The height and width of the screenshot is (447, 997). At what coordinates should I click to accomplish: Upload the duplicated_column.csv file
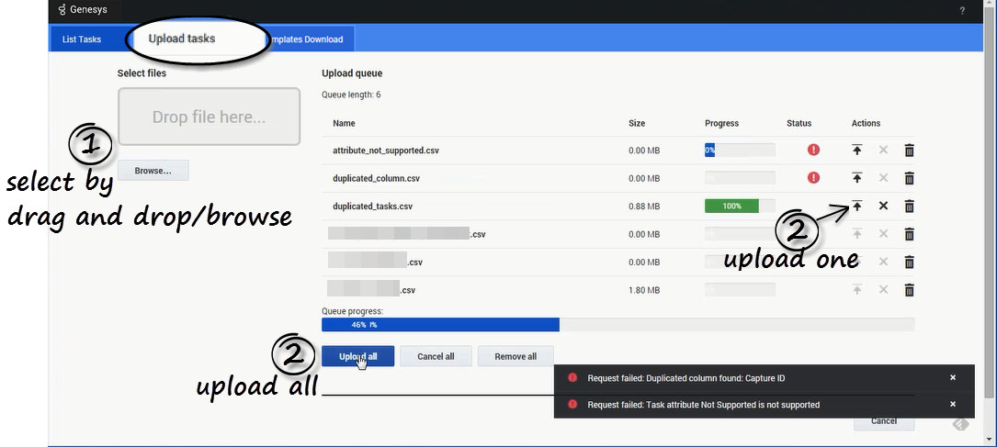point(856,178)
